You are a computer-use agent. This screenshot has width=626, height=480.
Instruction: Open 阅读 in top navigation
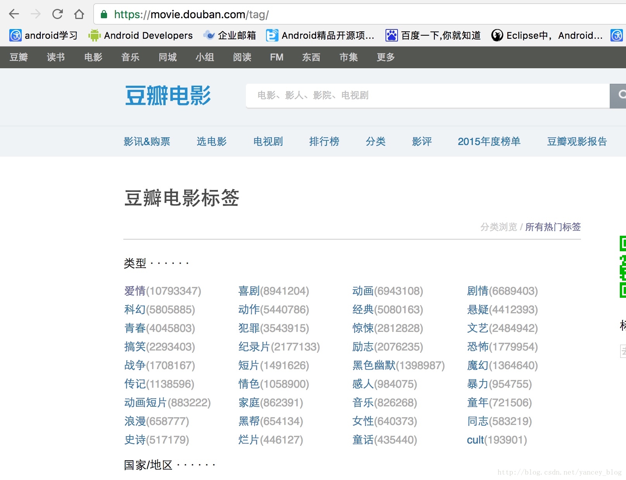point(242,57)
